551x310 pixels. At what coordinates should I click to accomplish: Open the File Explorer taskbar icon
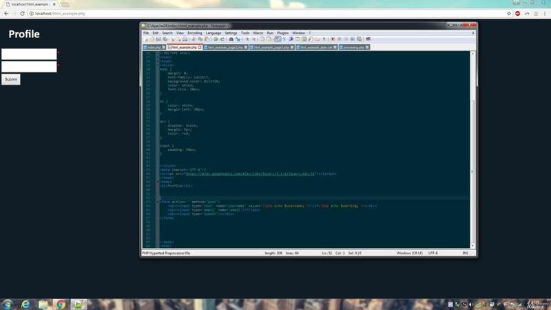point(43,304)
